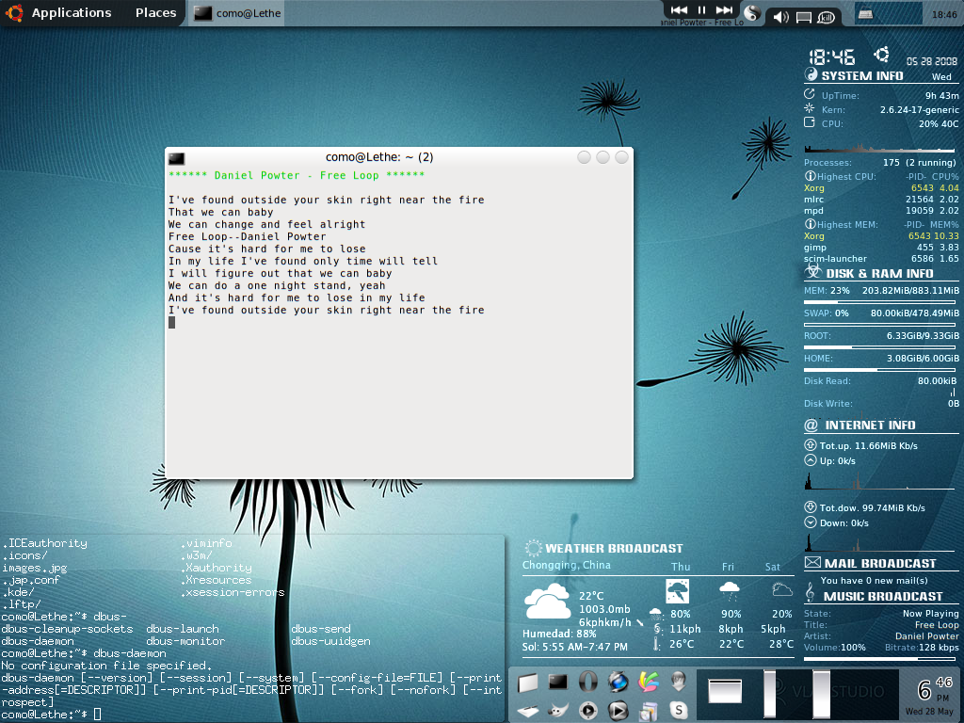Image resolution: width=964 pixels, height=723 pixels.
Task: Launch the black play-button dock app
Action: pos(618,712)
